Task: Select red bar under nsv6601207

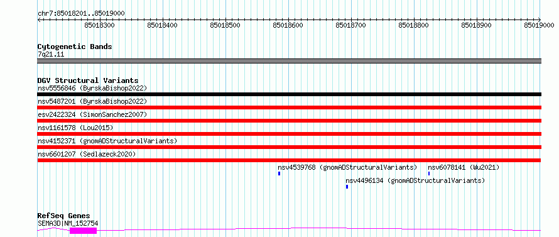Action: pyautogui.click(x=289, y=160)
